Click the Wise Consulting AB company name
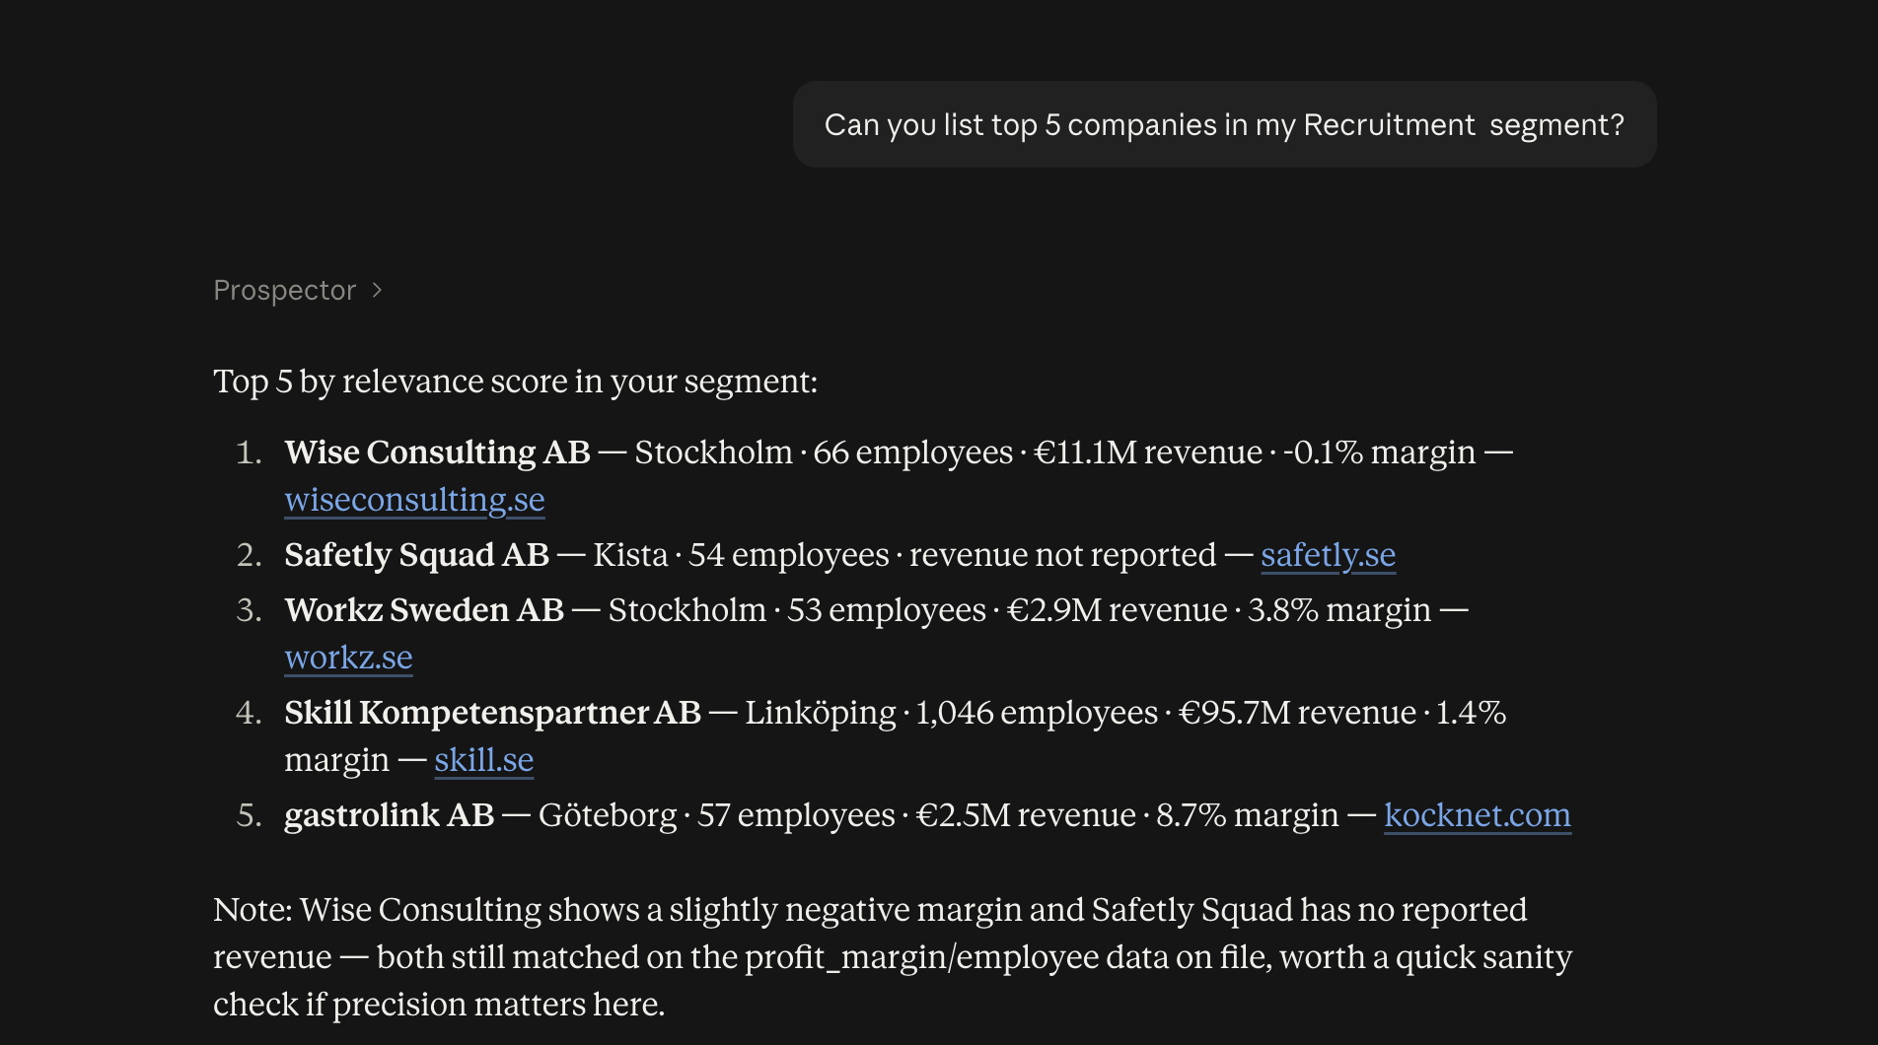Viewport: 1878px width, 1045px height. pos(437,453)
